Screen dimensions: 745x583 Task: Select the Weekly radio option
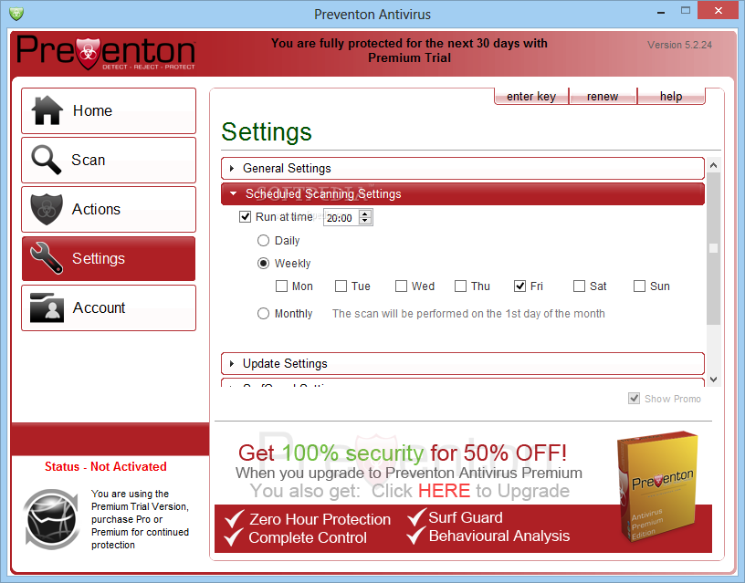(263, 263)
